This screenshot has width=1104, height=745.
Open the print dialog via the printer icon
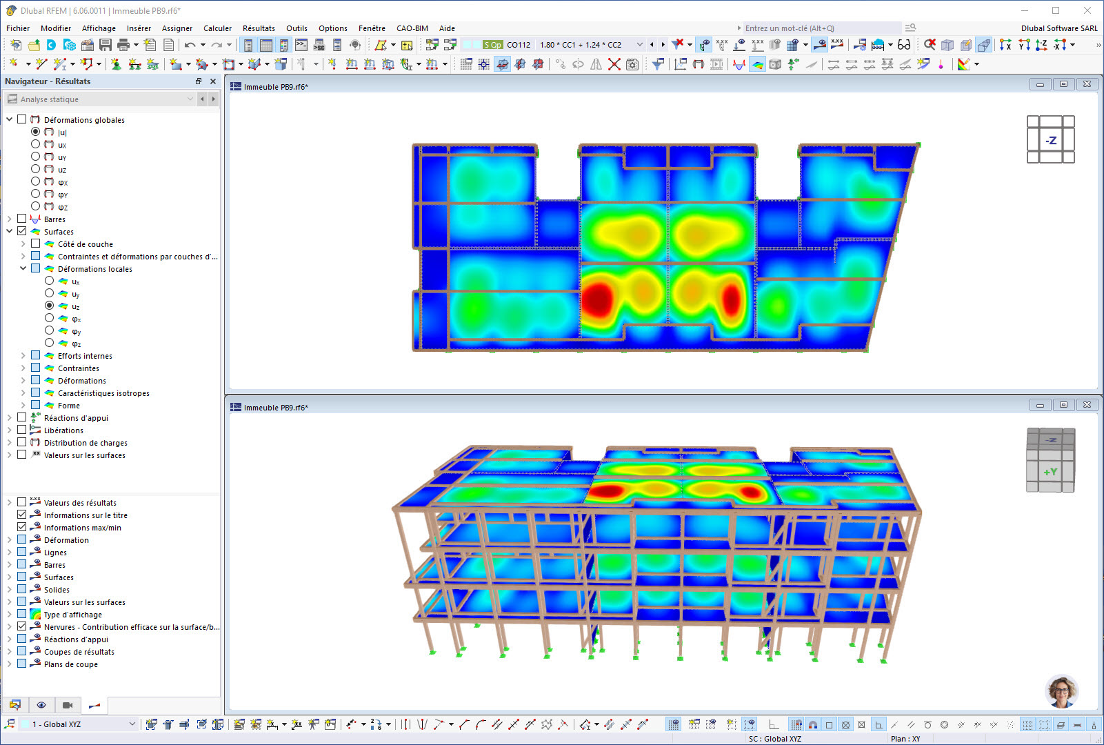coord(123,45)
